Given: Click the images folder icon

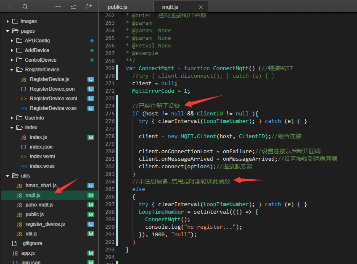Looking at the screenshot, I should pos(15,21).
